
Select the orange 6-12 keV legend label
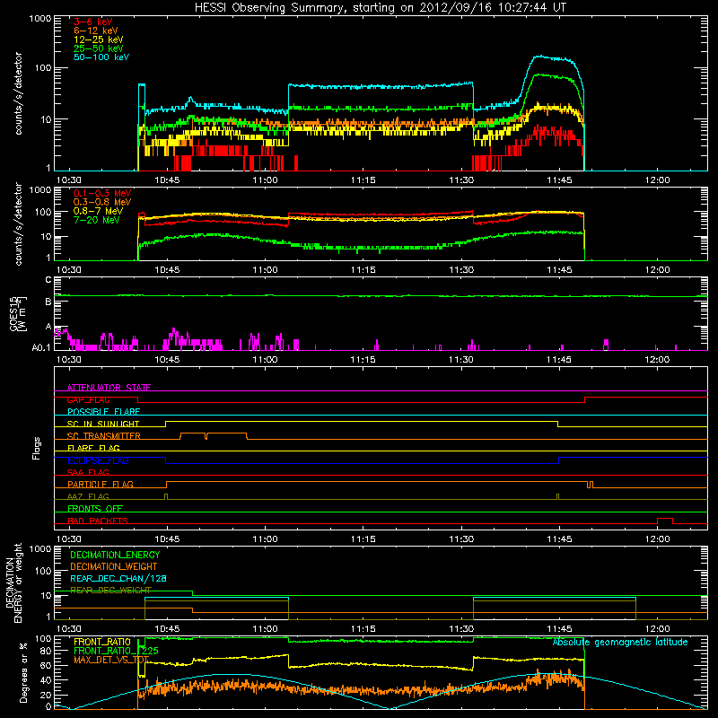[x=96, y=31]
